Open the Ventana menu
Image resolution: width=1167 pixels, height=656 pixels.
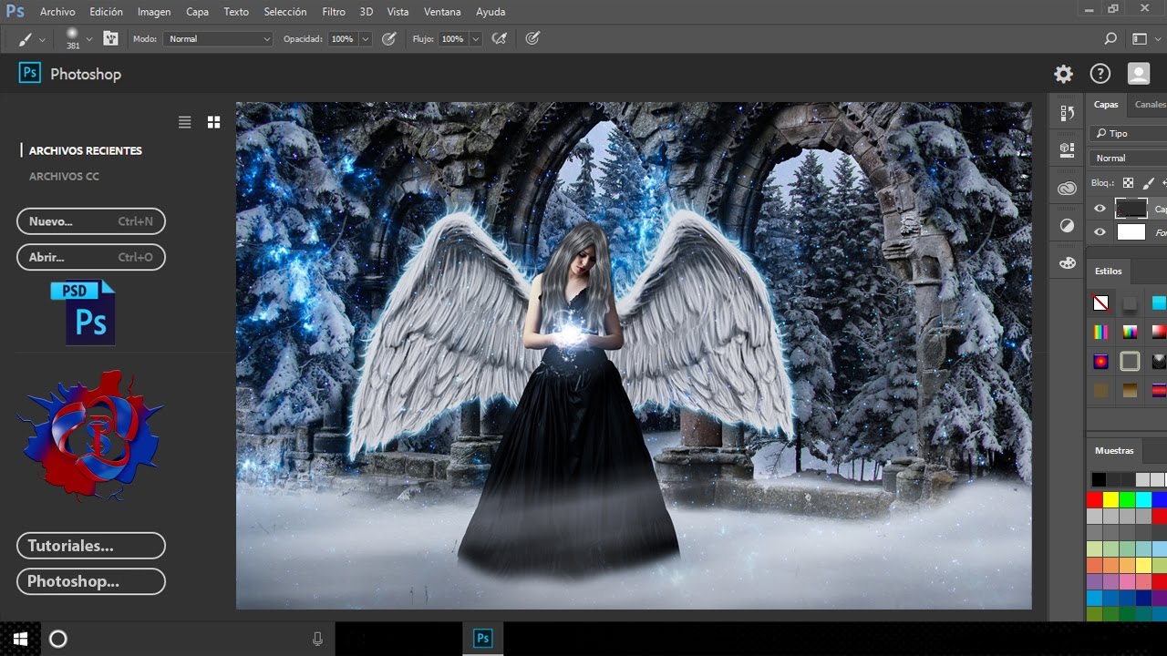(442, 12)
